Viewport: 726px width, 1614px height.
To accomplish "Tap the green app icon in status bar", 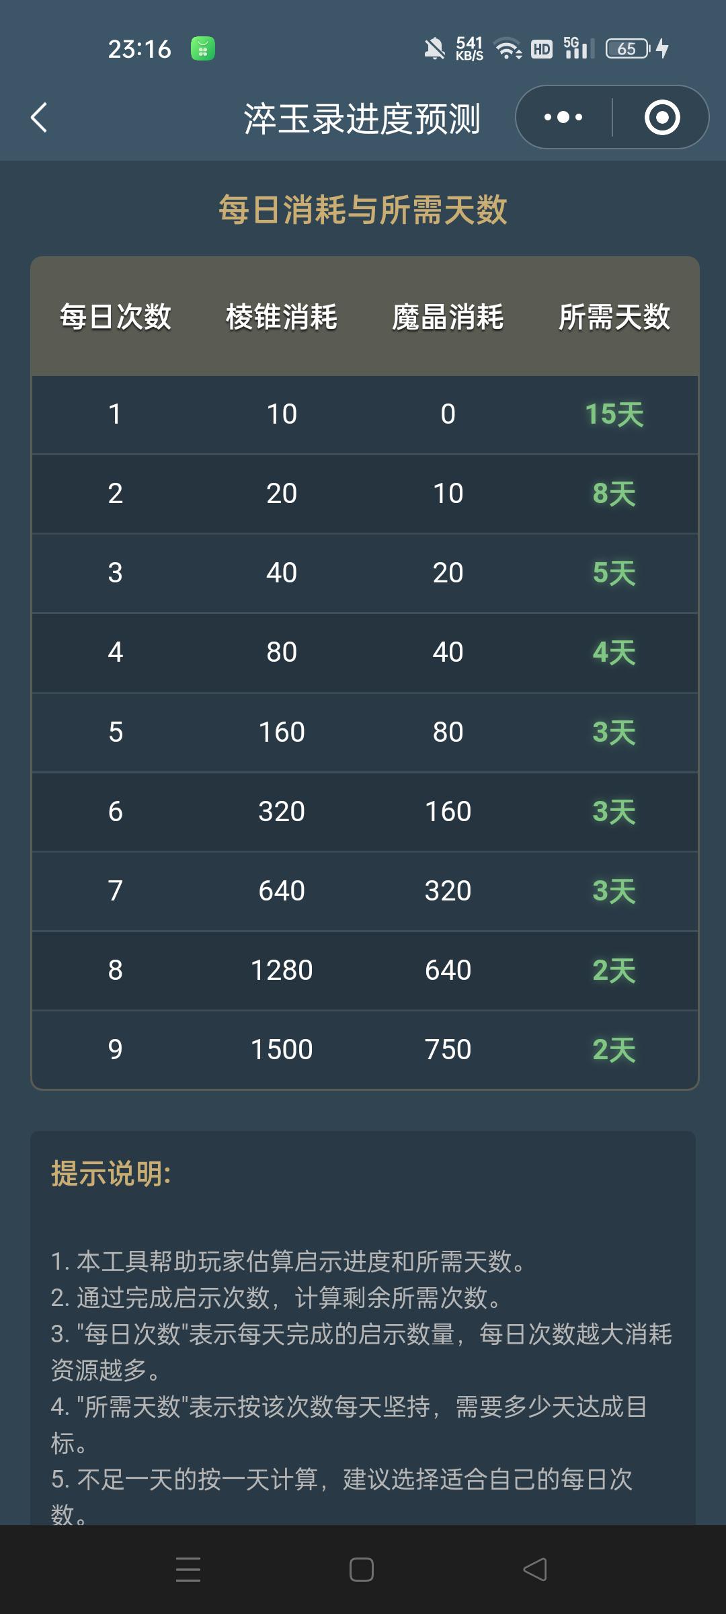I will (x=202, y=48).
